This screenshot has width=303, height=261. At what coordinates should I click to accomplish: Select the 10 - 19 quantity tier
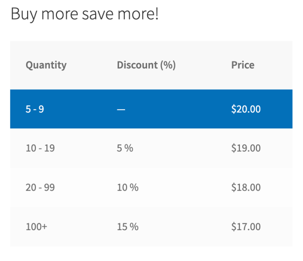coord(40,148)
